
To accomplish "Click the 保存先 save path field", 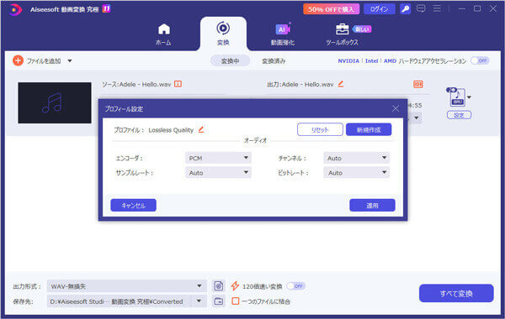I will pyautogui.click(x=120, y=301).
